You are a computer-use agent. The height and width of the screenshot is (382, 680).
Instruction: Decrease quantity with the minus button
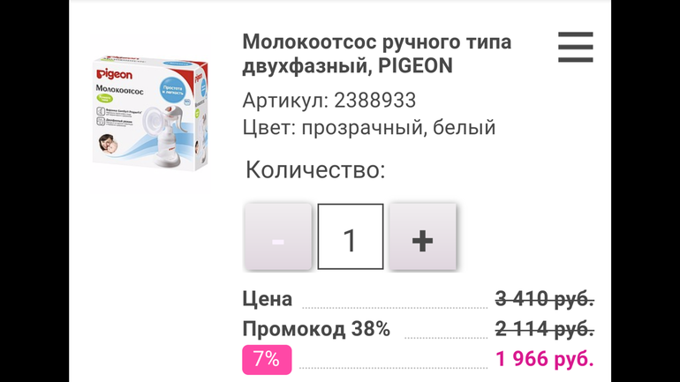point(278,237)
